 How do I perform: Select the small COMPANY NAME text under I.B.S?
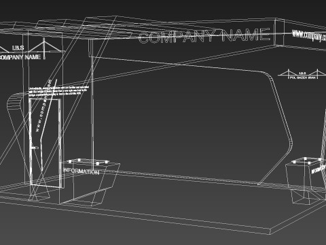20,56
